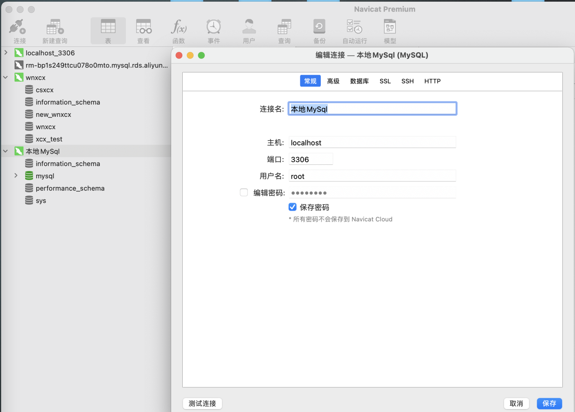Click the Connection Name input field
Viewport: 575px width, 412px height.
tap(373, 109)
